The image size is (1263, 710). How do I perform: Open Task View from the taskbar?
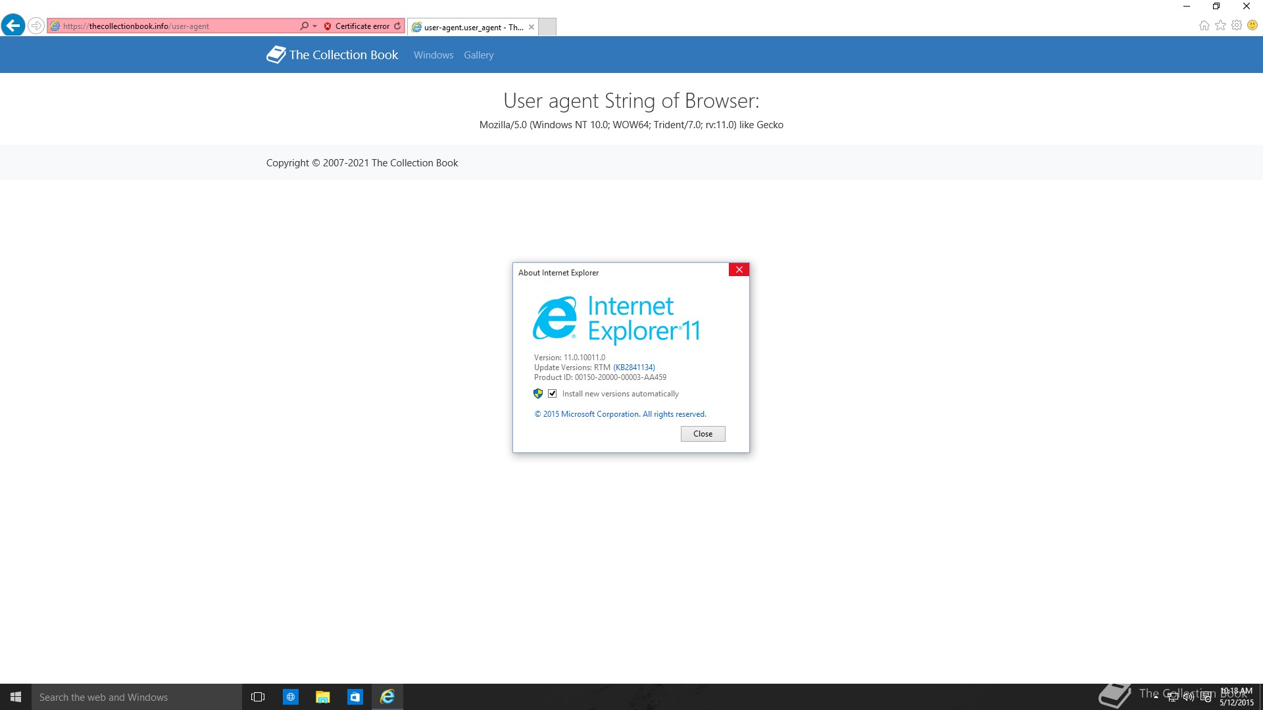pos(258,697)
